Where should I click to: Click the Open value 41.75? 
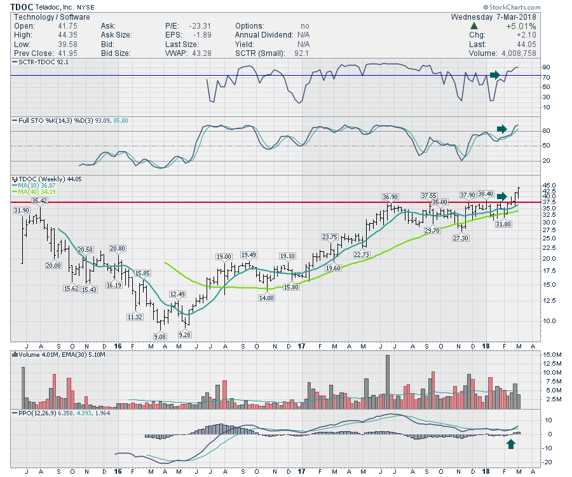[x=67, y=26]
